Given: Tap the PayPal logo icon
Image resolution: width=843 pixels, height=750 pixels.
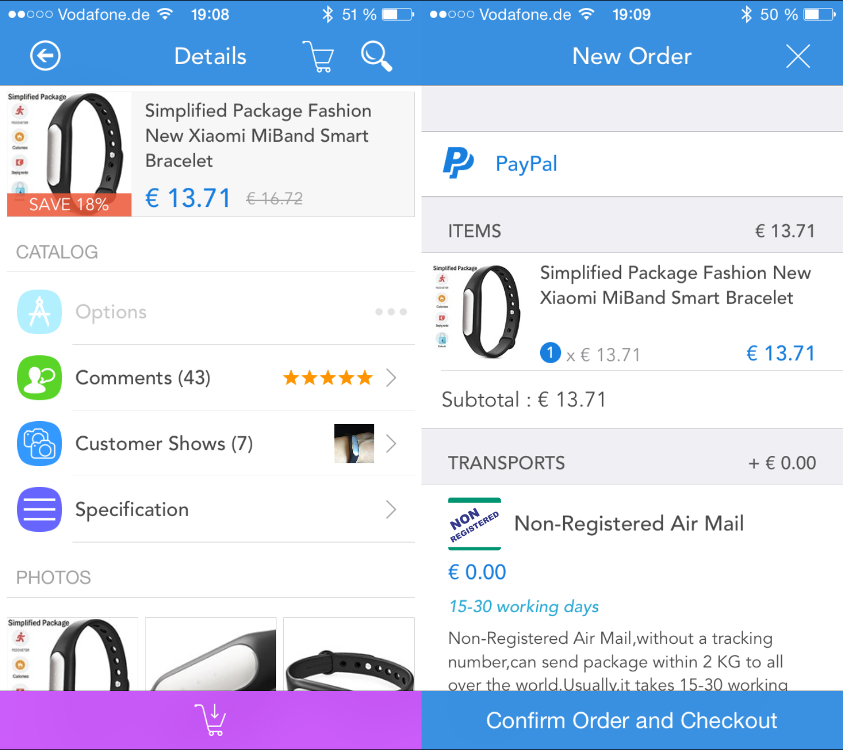Looking at the screenshot, I should [x=458, y=163].
